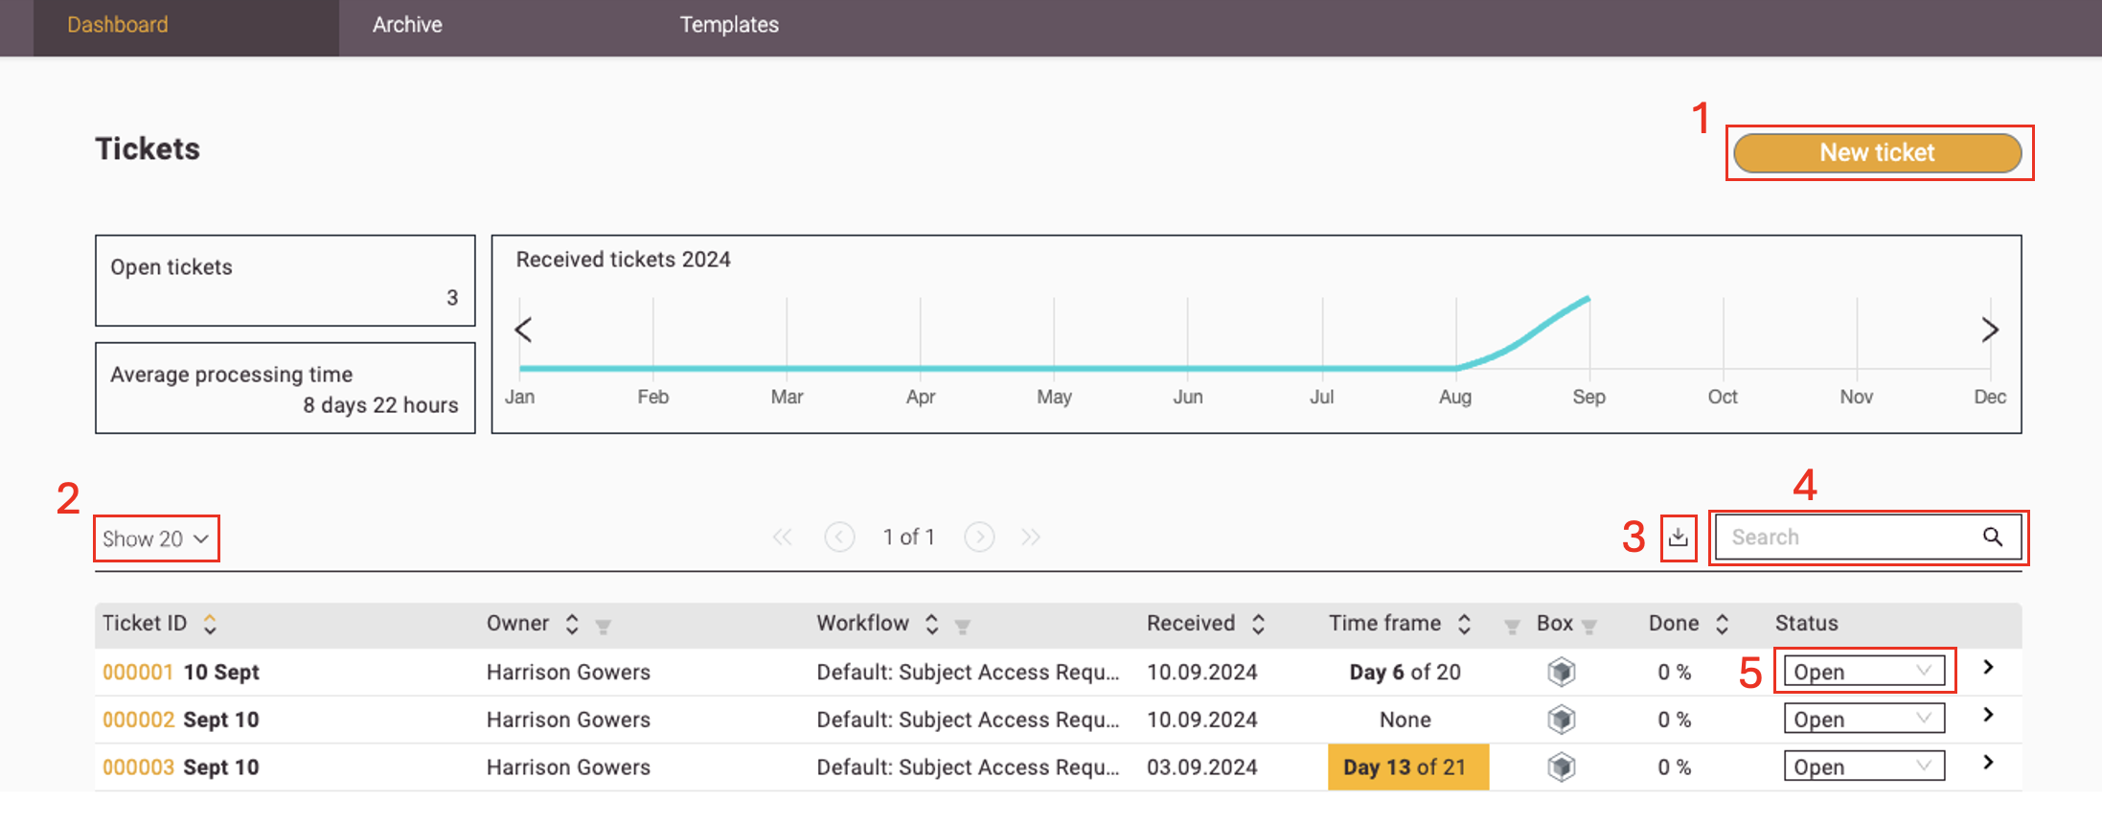Screen dimensions: 2102x824
Task: Open status dropdown for ticket 000002
Action: pyautogui.click(x=1863, y=719)
